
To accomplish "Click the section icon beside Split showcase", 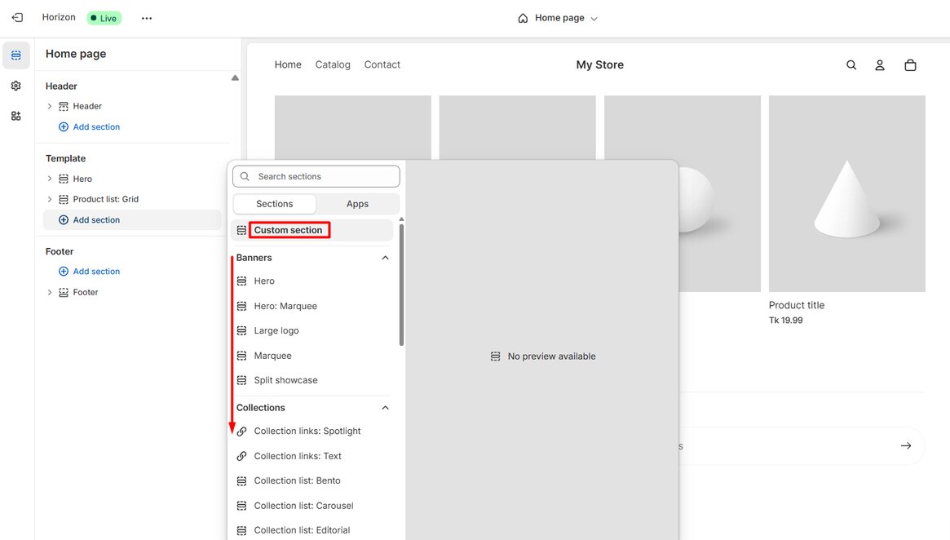I will click(241, 380).
